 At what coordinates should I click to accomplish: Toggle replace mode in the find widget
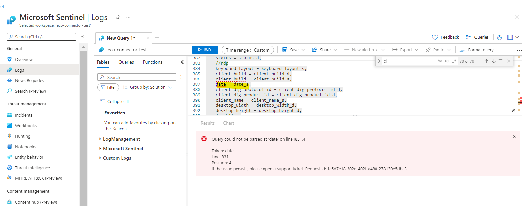tap(379, 61)
